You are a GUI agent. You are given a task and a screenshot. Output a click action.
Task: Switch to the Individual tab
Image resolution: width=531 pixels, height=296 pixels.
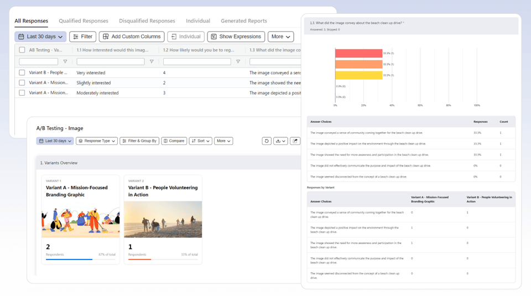tap(198, 21)
